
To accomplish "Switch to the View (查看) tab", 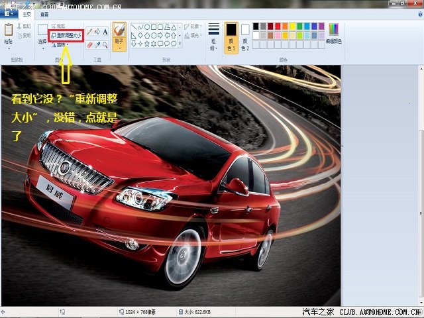I will tap(44, 13).
